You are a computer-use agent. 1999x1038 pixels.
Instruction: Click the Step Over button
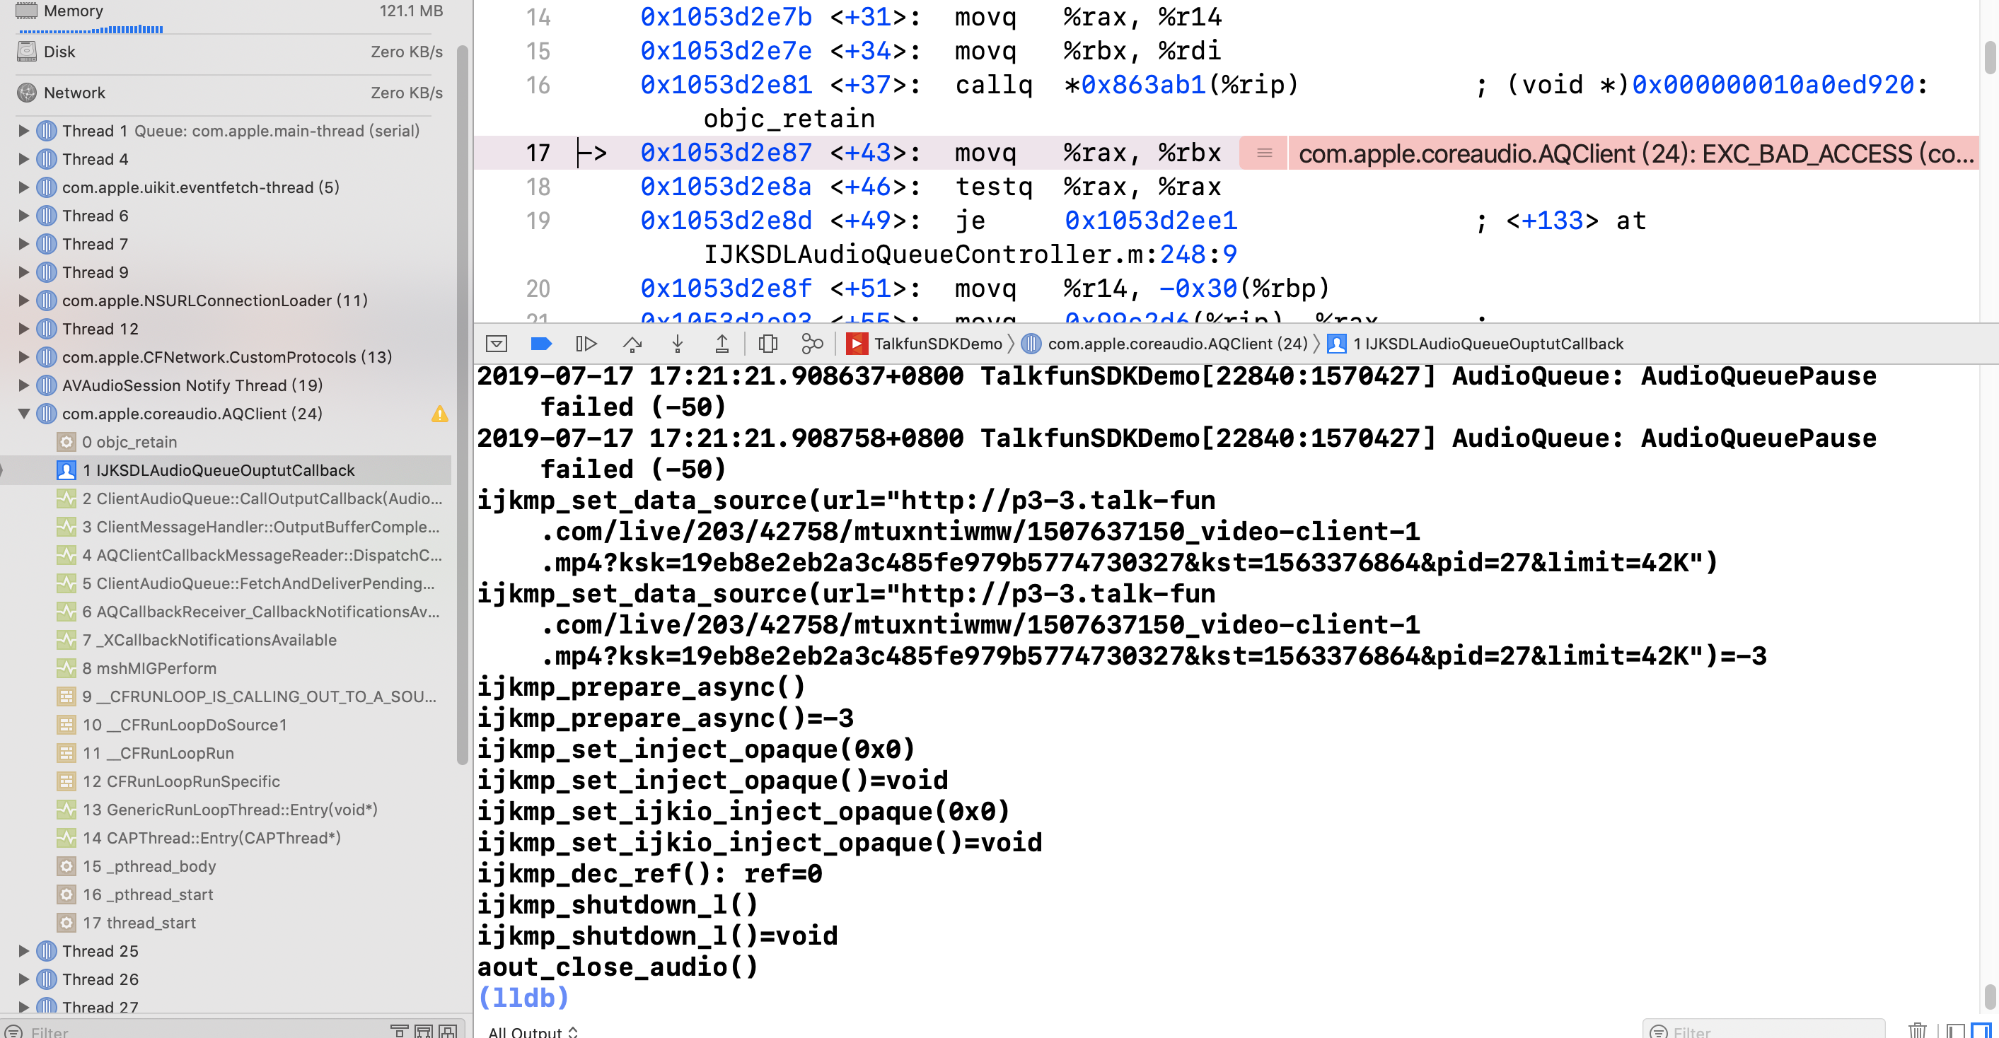point(632,344)
